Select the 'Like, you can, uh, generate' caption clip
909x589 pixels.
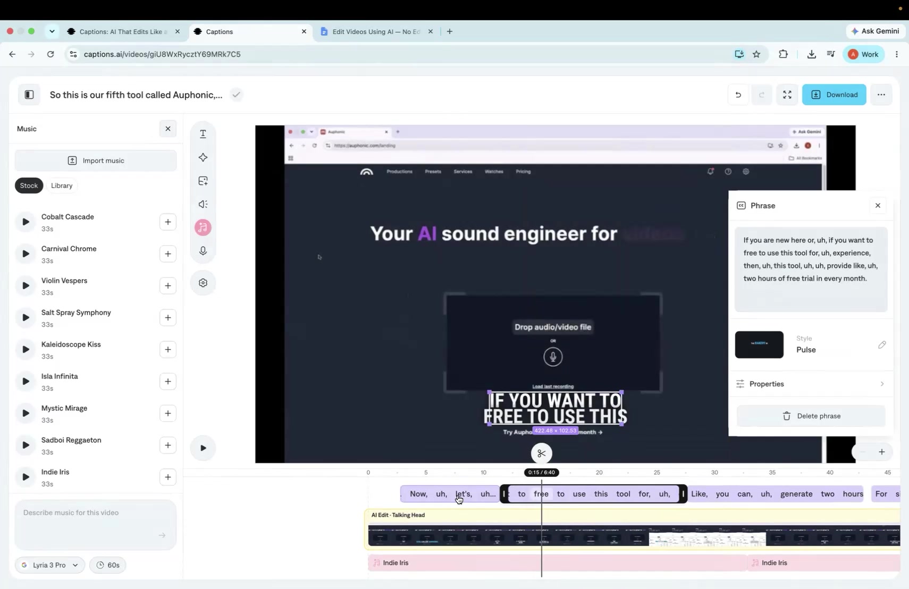click(x=776, y=494)
